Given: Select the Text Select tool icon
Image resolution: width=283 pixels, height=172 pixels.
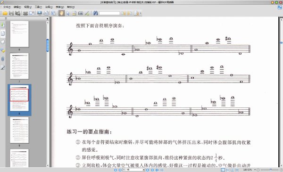Looking at the screenshot, I should coord(74,13).
